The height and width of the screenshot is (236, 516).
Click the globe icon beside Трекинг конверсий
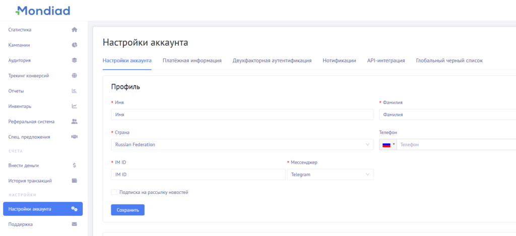click(75, 75)
